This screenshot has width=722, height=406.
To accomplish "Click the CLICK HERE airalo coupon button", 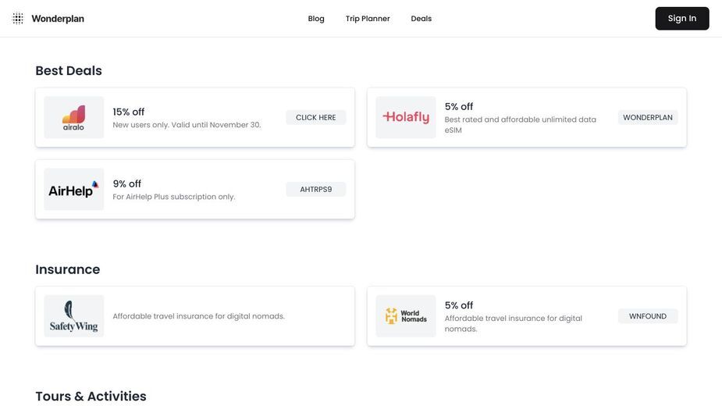I will (316, 118).
